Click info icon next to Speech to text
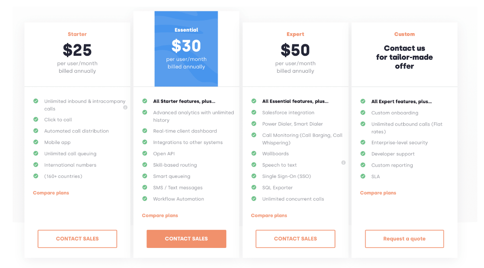484x268 pixels. coord(343,163)
